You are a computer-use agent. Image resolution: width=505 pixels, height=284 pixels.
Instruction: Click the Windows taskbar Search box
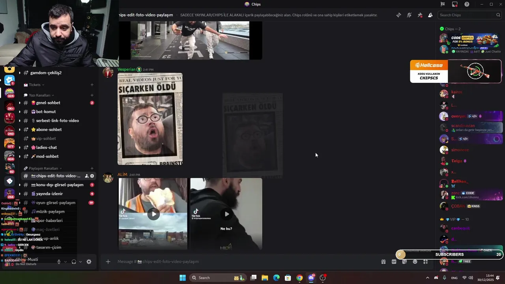coord(217,278)
